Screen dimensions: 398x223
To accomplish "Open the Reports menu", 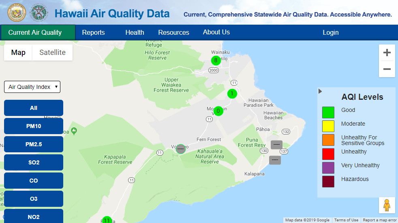I will point(93,32).
